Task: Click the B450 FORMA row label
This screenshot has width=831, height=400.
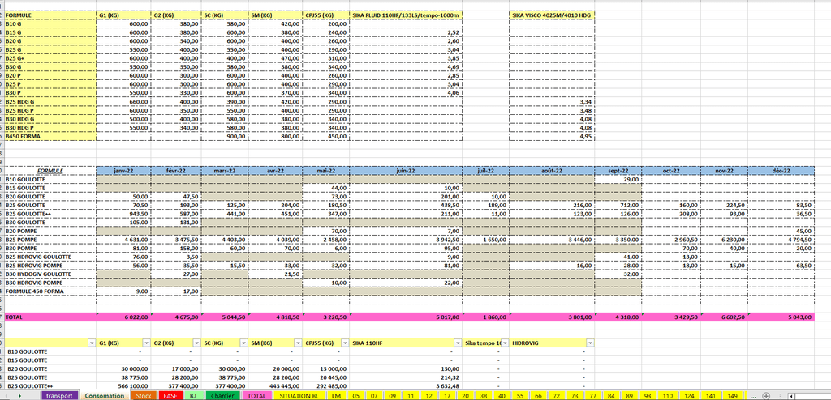Action: (50, 137)
